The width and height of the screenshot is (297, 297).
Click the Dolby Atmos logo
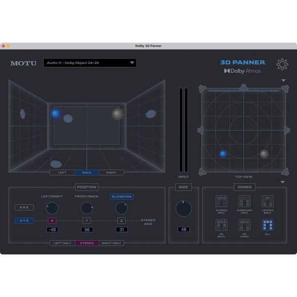pos(243,71)
